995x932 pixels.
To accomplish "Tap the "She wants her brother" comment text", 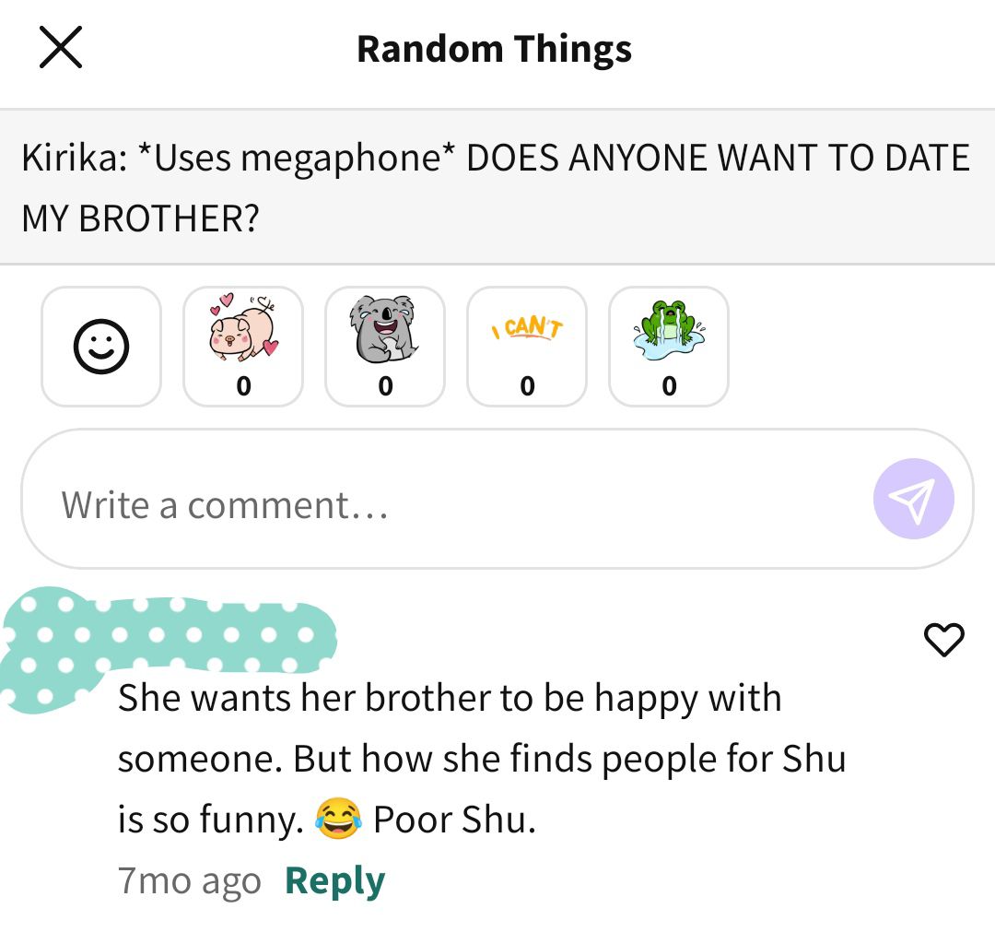I will pos(482,758).
